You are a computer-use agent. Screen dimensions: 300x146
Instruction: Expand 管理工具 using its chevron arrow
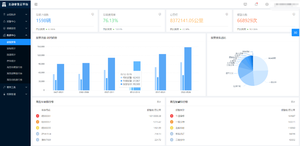[x=26, y=87]
